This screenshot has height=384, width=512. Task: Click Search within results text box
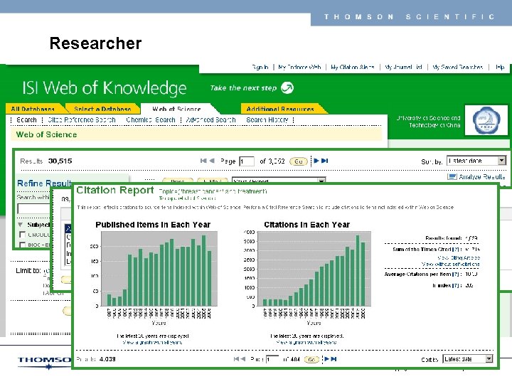(x=34, y=208)
